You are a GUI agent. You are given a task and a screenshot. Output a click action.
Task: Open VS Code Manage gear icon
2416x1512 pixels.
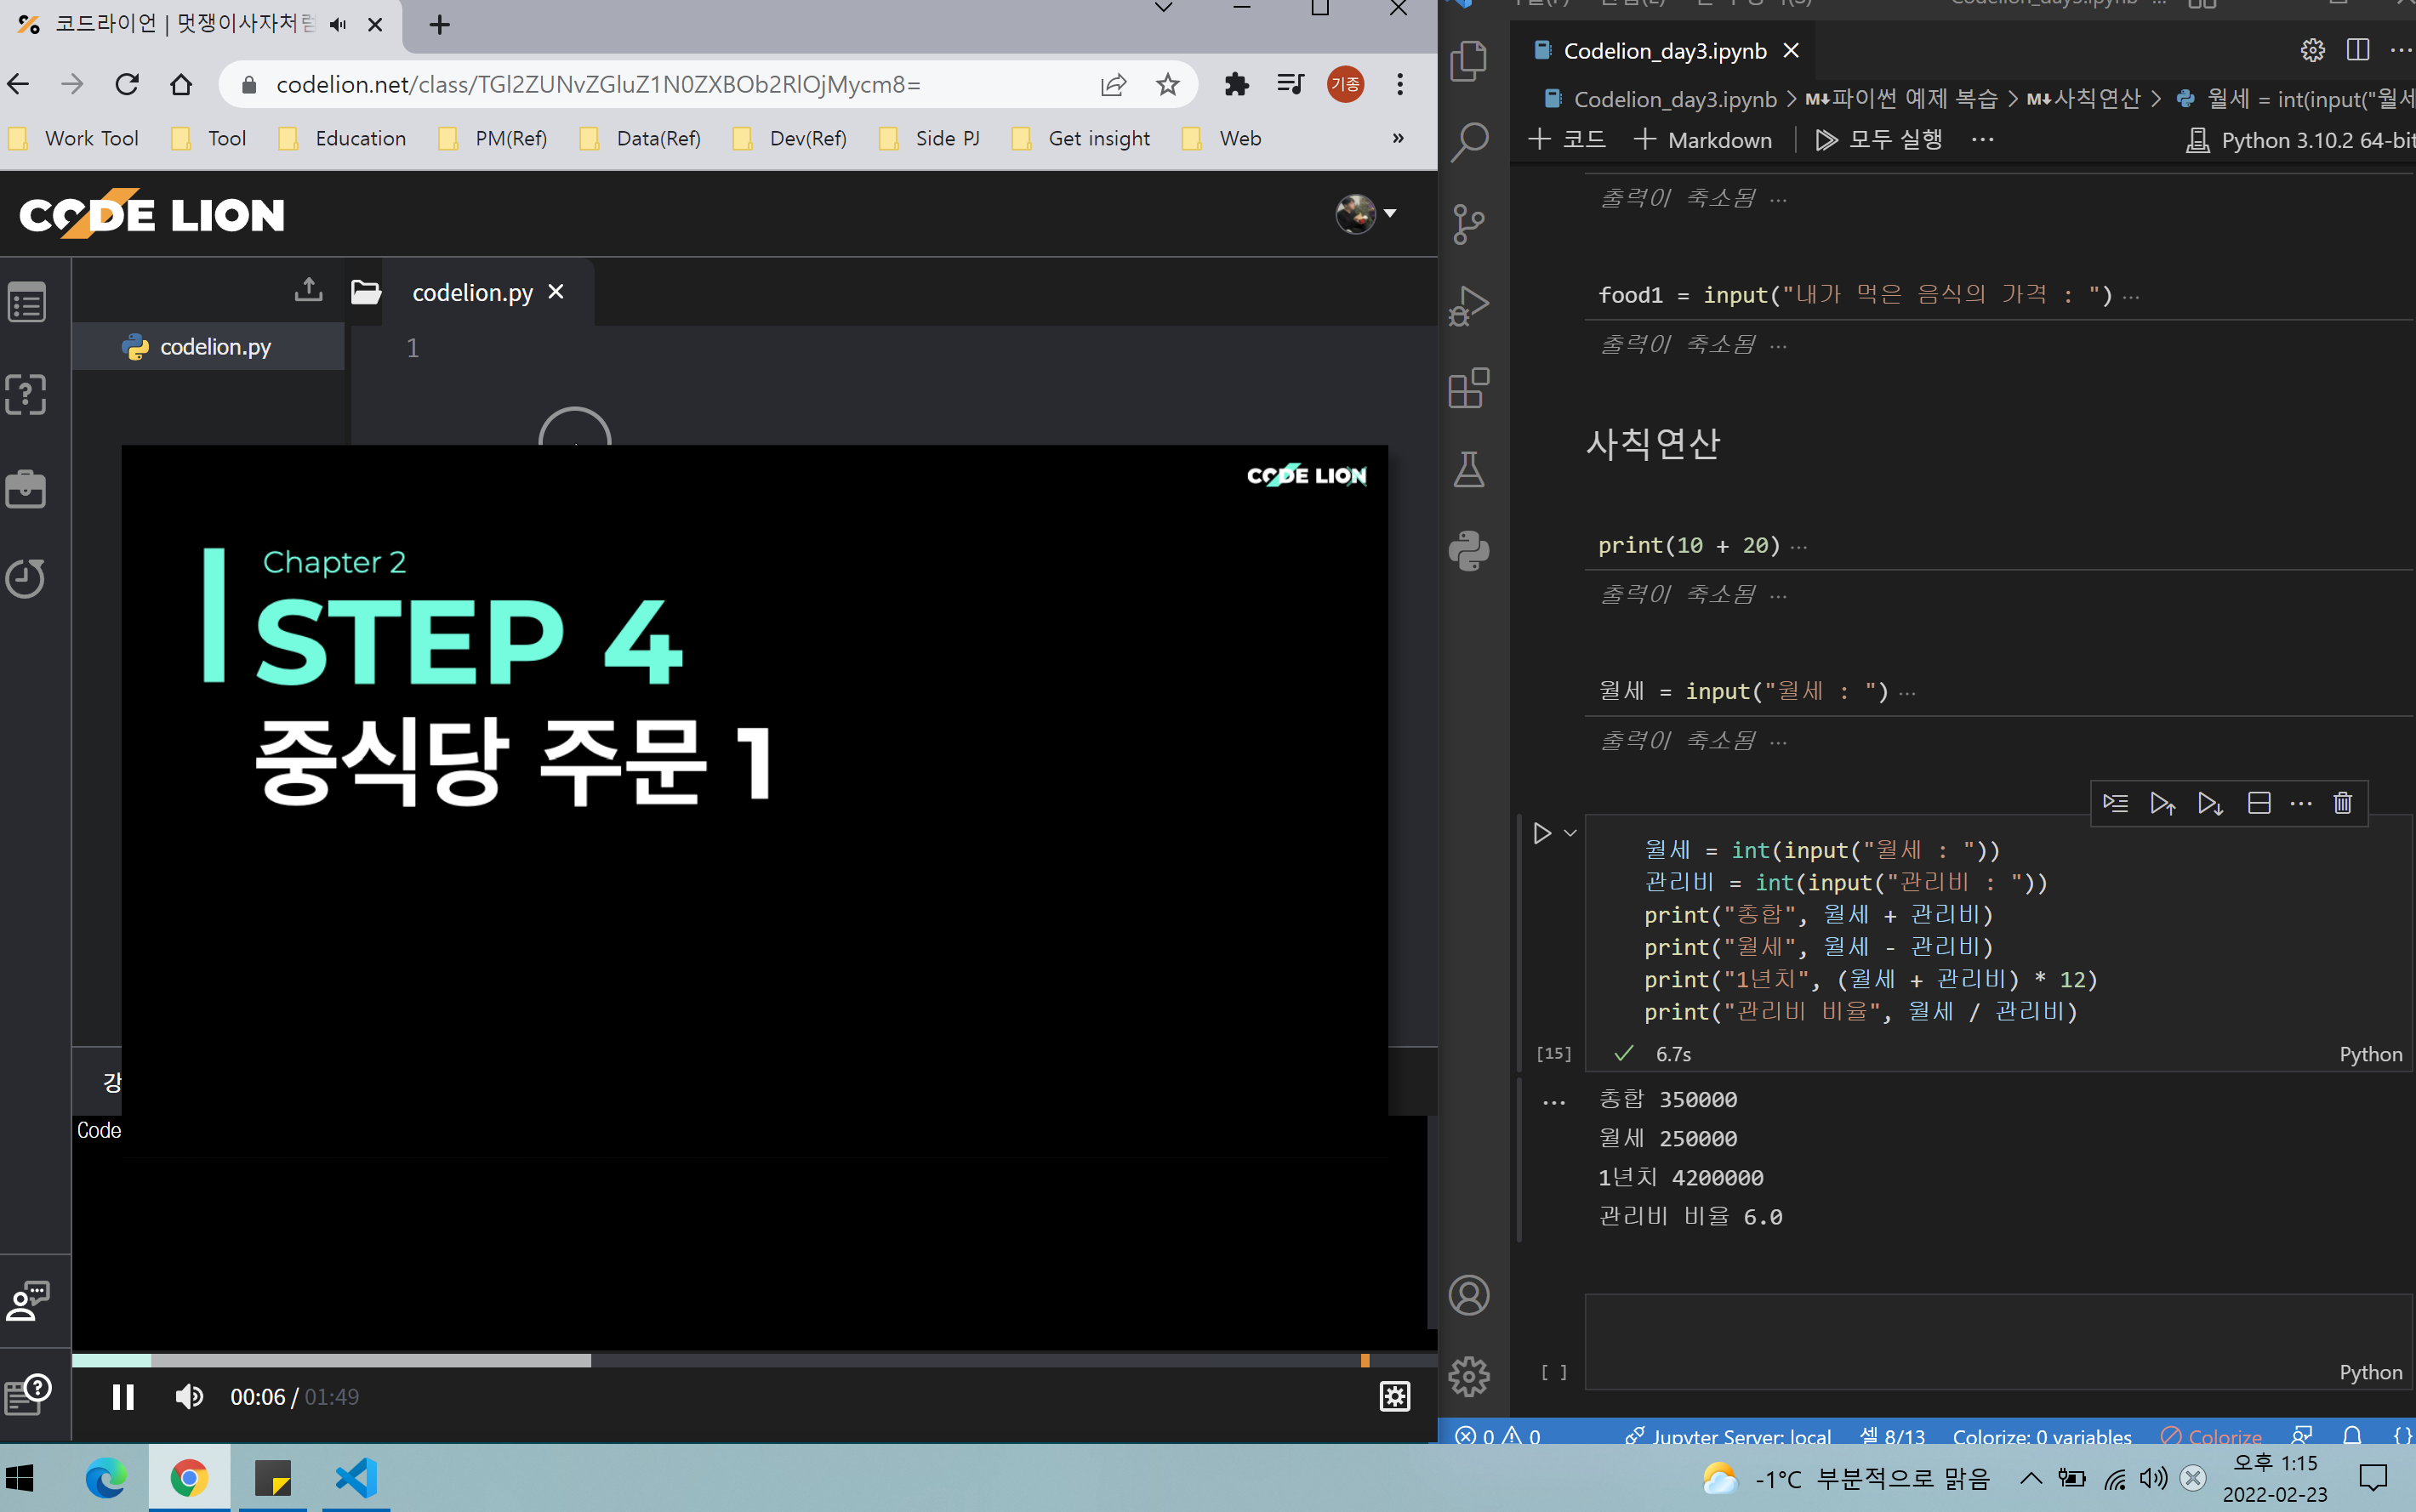[1467, 1377]
